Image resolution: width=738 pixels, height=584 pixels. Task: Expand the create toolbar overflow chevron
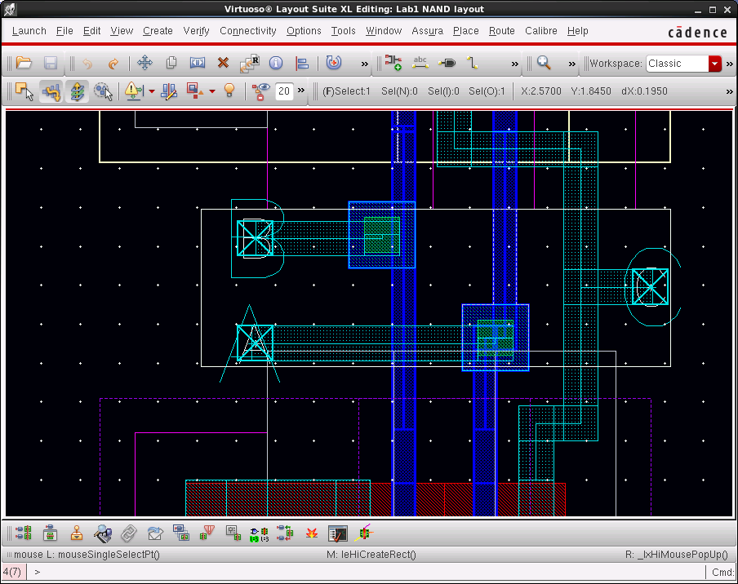[514, 64]
